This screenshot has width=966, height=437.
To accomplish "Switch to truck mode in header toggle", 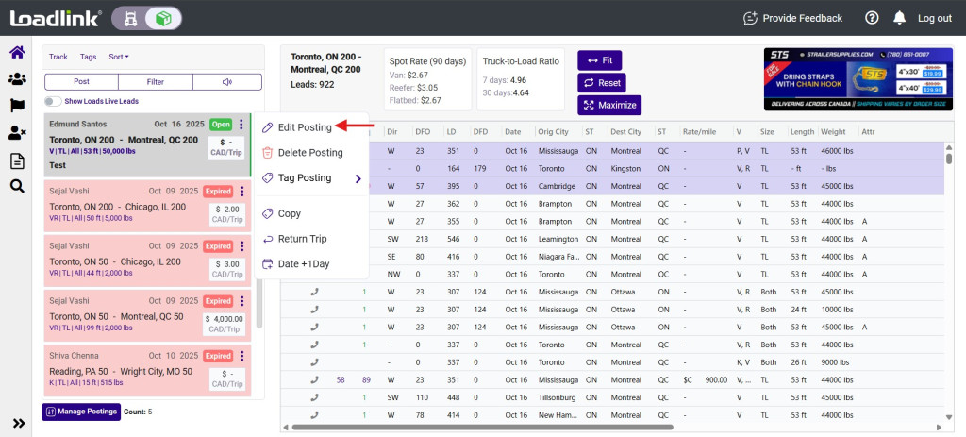I will point(129,18).
